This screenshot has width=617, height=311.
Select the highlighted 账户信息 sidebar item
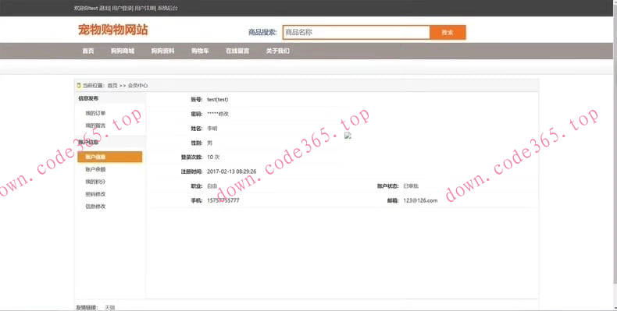coord(110,157)
